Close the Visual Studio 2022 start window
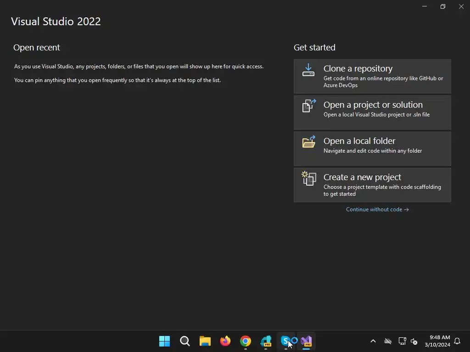Image resolution: width=470 pixels, height=352 pixels. (461, 6)
